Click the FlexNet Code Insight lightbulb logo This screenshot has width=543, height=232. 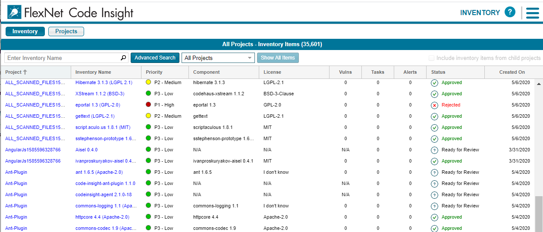(x=14, y=13)
